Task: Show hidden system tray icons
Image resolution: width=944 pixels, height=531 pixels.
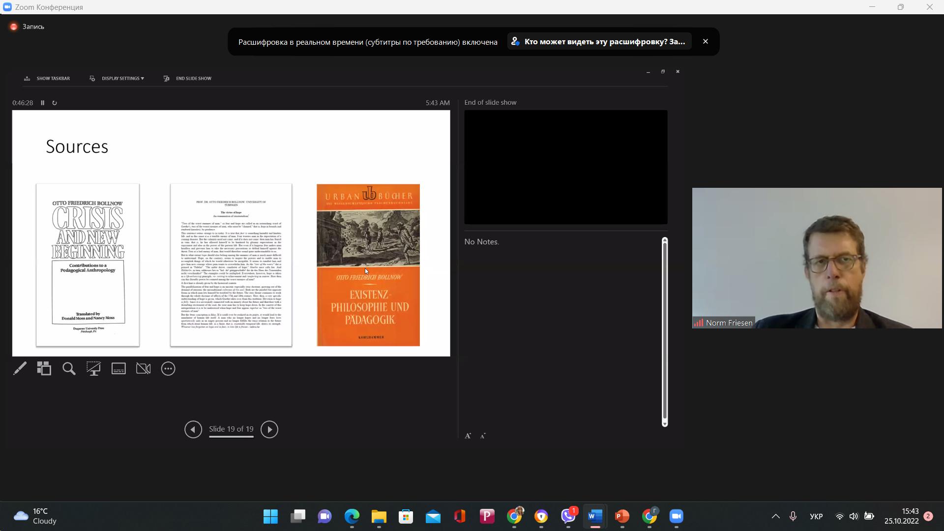Action: coord(775,516)
